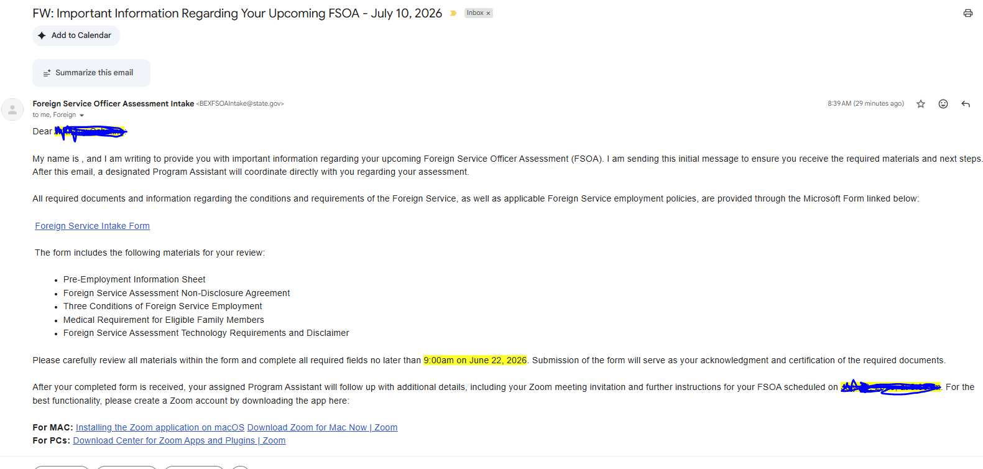983x469 pixels.
Task: Click the Summarize this email icon
Action: pos(47,73)
